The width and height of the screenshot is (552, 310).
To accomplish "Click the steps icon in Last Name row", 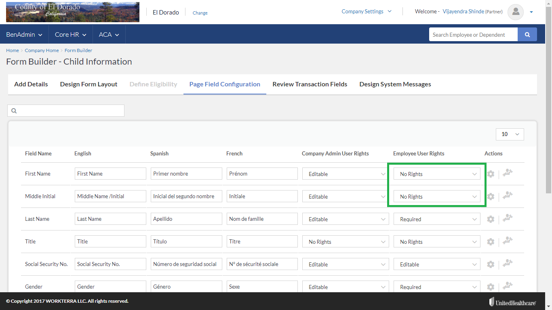I will pyautogui.click(x=508, y=218).
